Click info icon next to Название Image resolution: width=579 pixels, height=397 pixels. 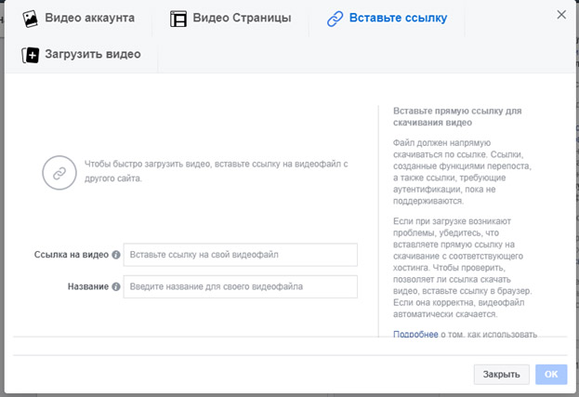(x=116, y=286)
